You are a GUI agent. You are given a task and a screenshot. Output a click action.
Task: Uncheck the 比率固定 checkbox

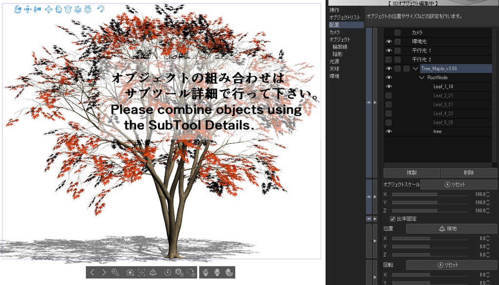tap(393, 219)
